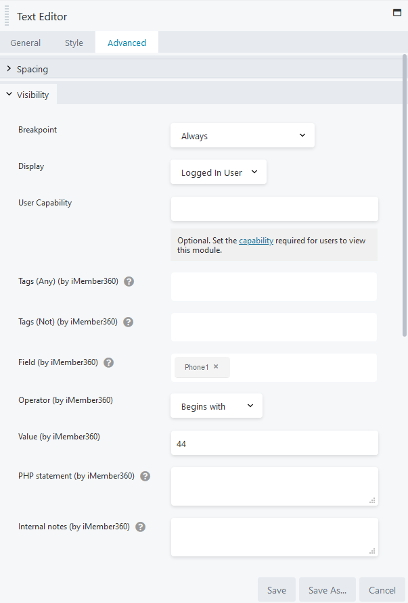
Task: Click the help icon beside Tags (Any)
Action: tap(129, 281)
